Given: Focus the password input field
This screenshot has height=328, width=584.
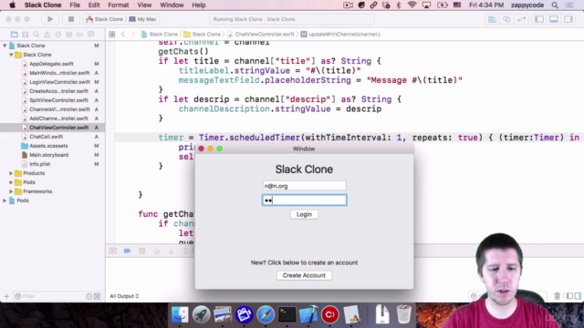Looking at the screenshot, I should (x=304, y=200).
